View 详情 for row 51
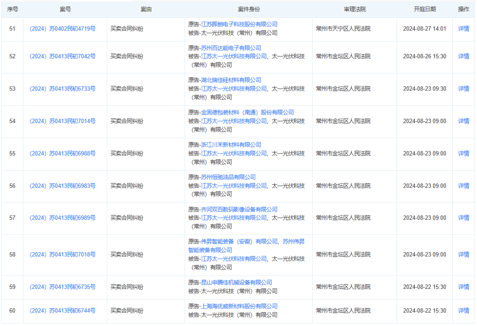The width and height of the screenshot is (477, 326). (x=463, y=29)
